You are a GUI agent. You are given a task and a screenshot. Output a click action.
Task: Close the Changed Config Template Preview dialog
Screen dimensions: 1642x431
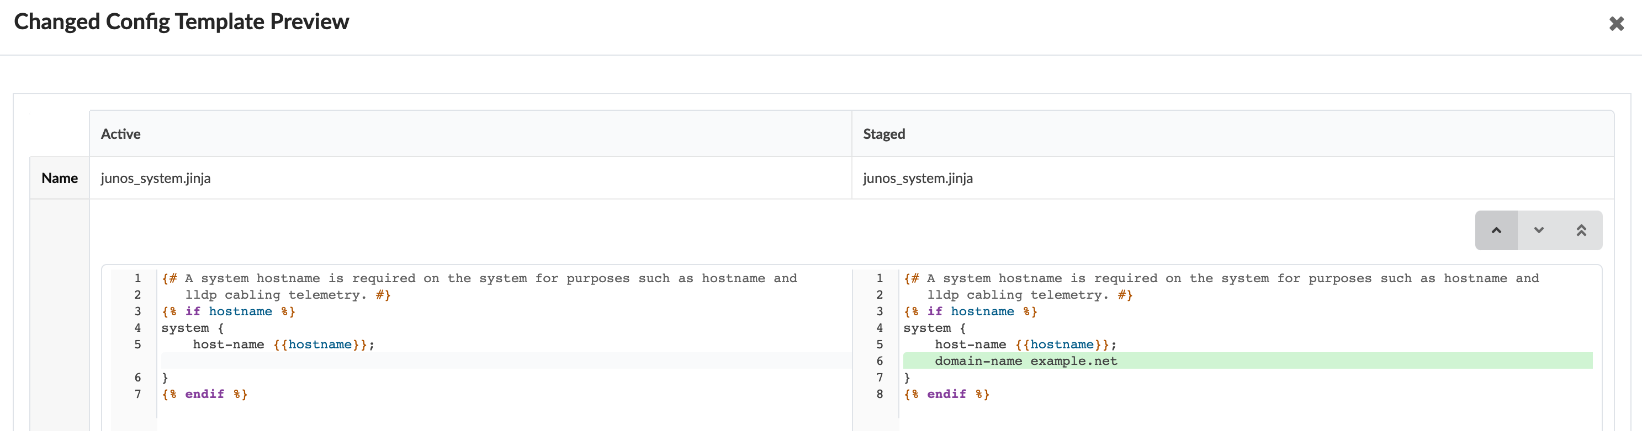point(1616,24)
